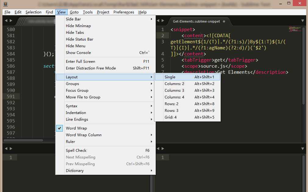The height and width of the screenshot is (192, 308).
Task: Click the bottom-right pane's next tab arrow
Action: click(x=163, y=148)
